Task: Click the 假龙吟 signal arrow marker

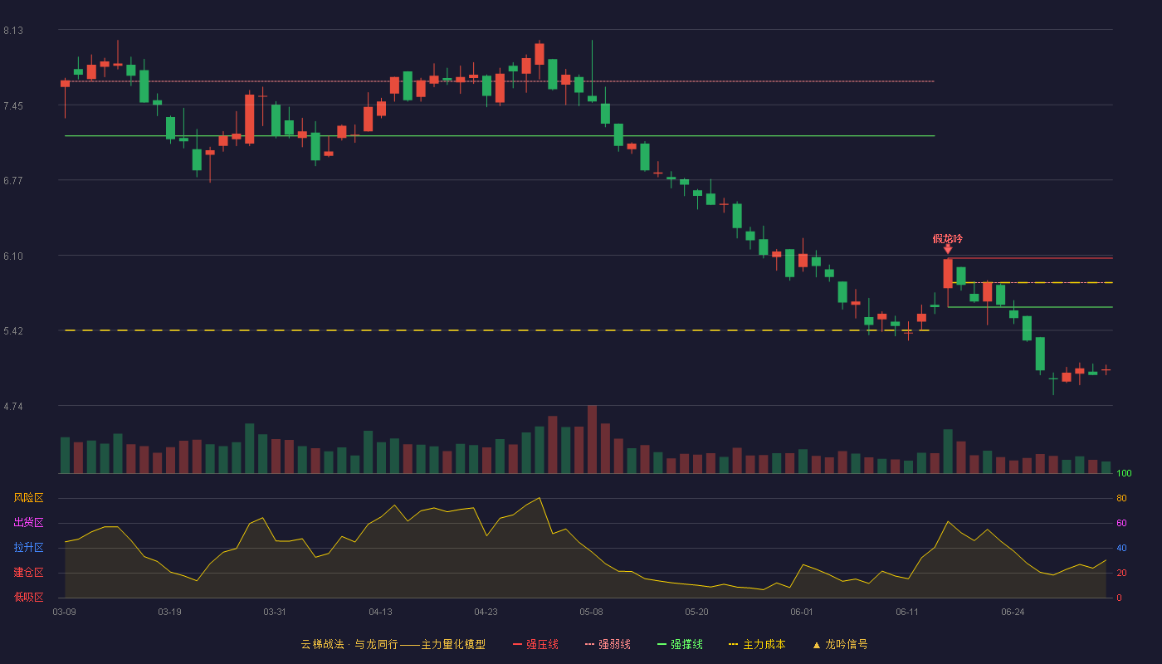Action: click(x=948, y=249)
